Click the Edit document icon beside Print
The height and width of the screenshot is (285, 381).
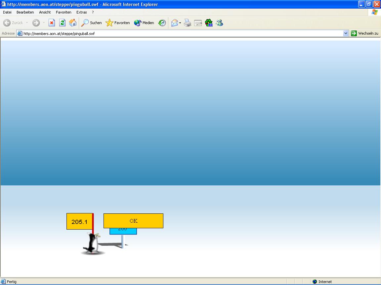click(x=198, y=23)
